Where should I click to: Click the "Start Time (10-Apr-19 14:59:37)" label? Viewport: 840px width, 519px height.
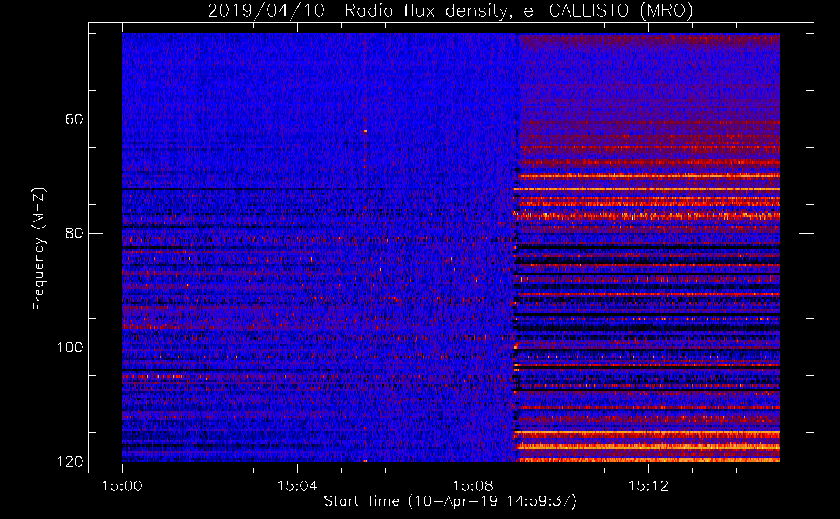click(450, 501)
